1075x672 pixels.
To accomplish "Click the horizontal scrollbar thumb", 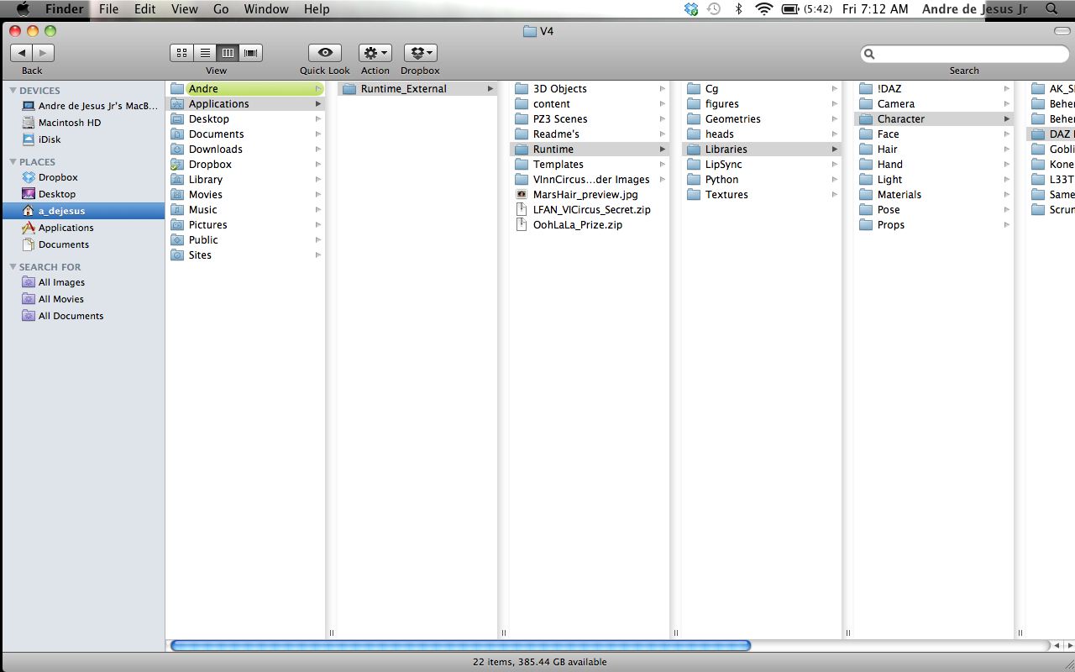I will pyautogui.click(x=460, y=646).
